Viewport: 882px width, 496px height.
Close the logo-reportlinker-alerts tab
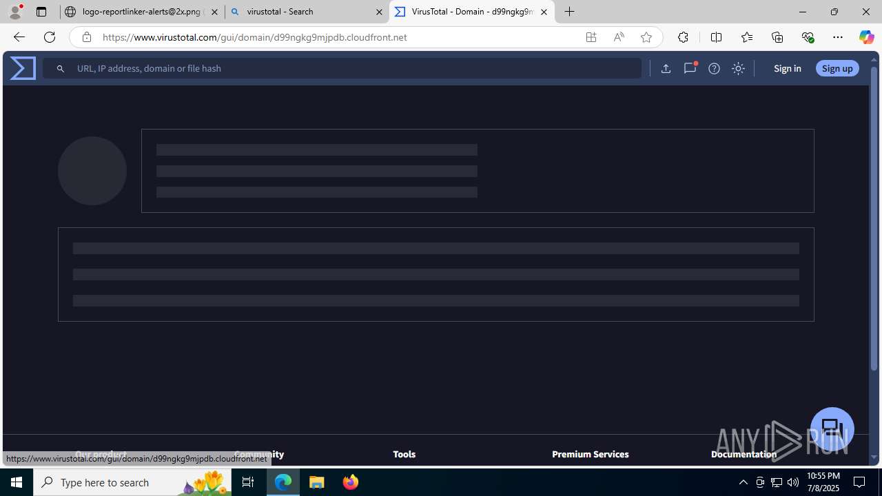[214, 12]
